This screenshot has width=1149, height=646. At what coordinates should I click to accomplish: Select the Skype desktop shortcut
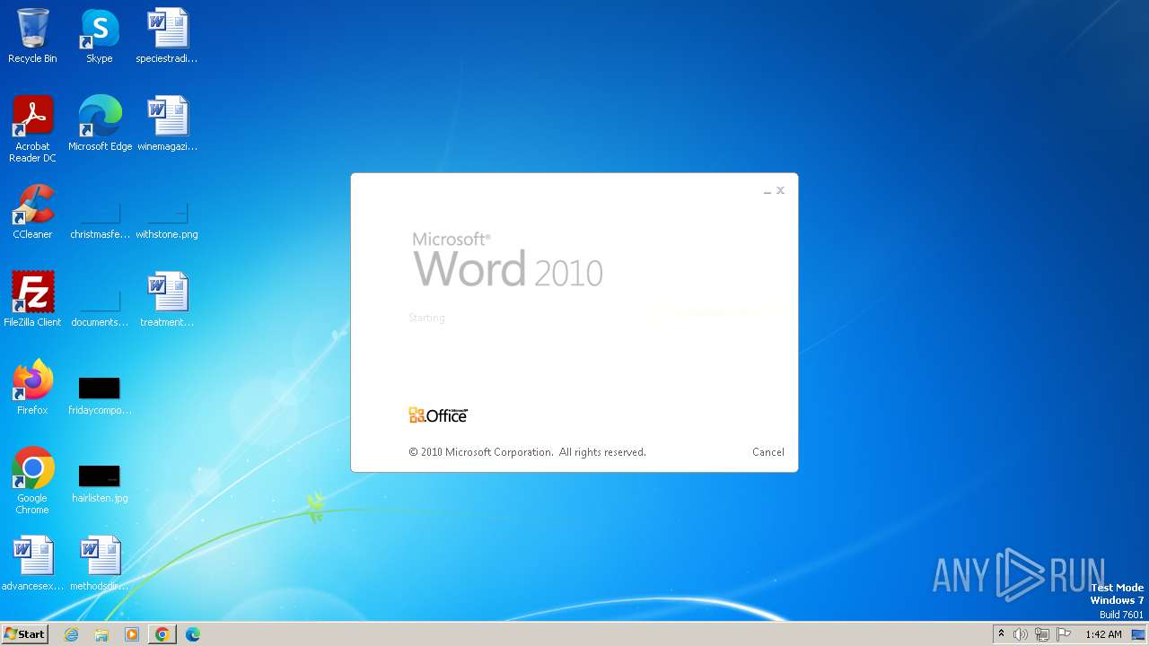pyautogui.click(x=100, y=36)
